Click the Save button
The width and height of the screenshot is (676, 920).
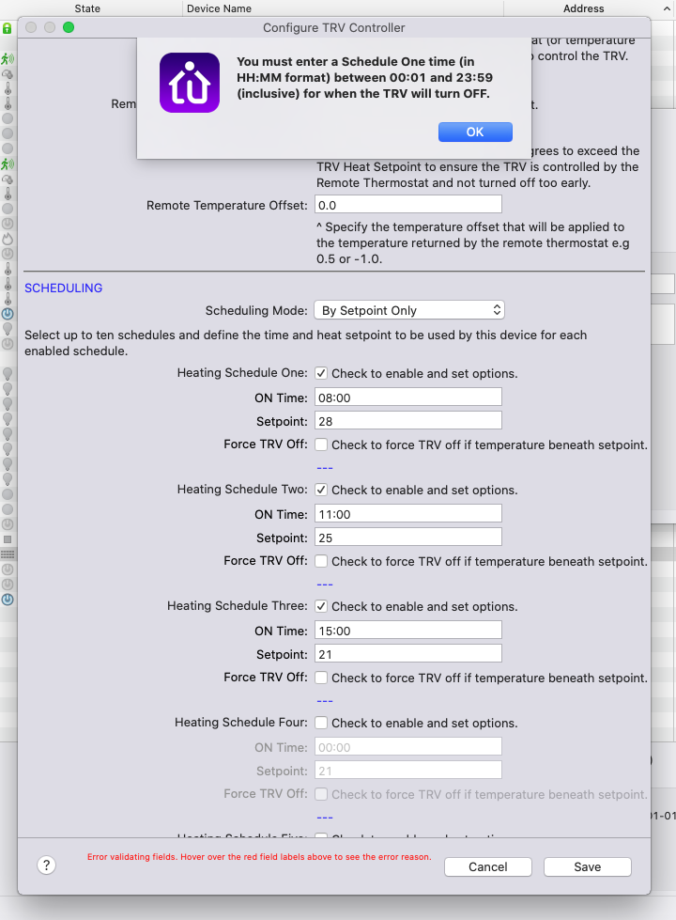[x=588, y=866]
